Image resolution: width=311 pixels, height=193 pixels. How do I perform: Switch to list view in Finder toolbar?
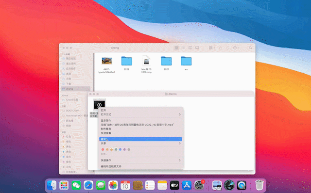point(183,48)
